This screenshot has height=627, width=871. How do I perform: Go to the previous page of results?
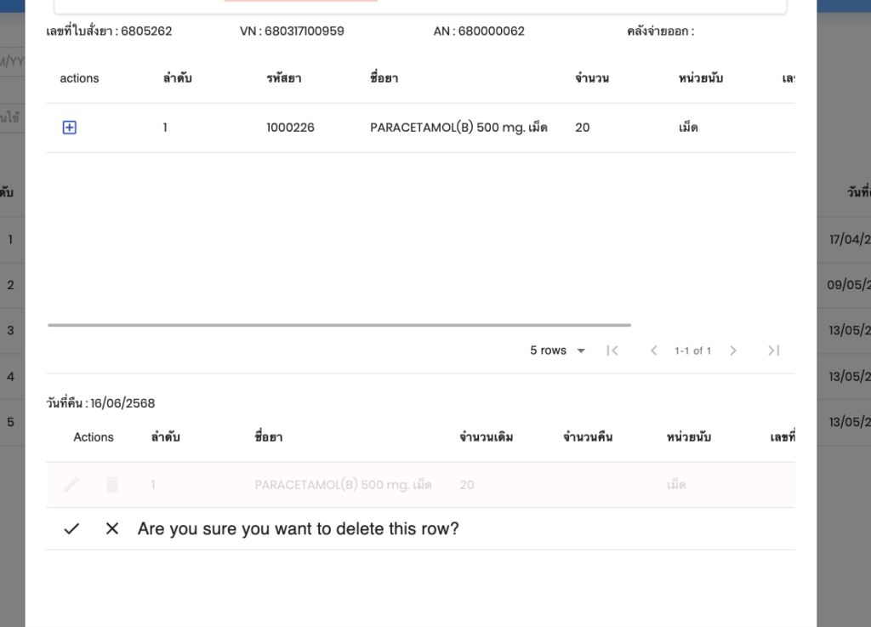tap(653, 351)
